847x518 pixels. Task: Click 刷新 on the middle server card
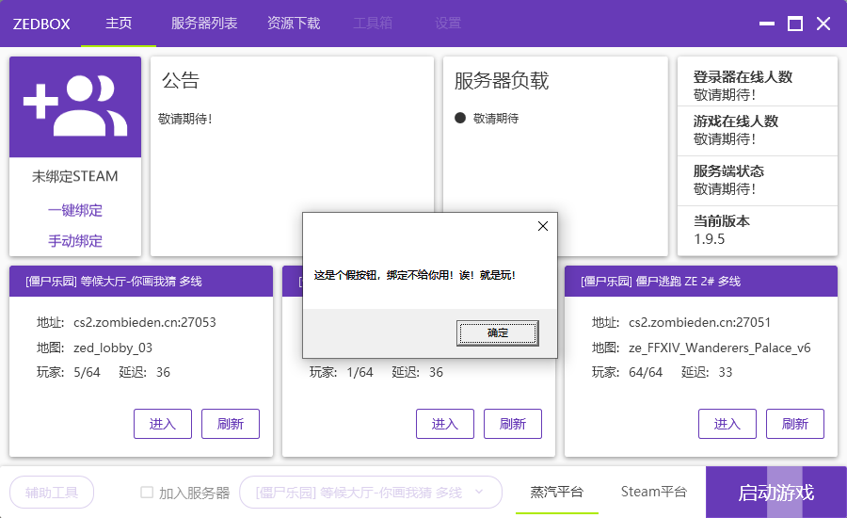click(x=513, y=424)
